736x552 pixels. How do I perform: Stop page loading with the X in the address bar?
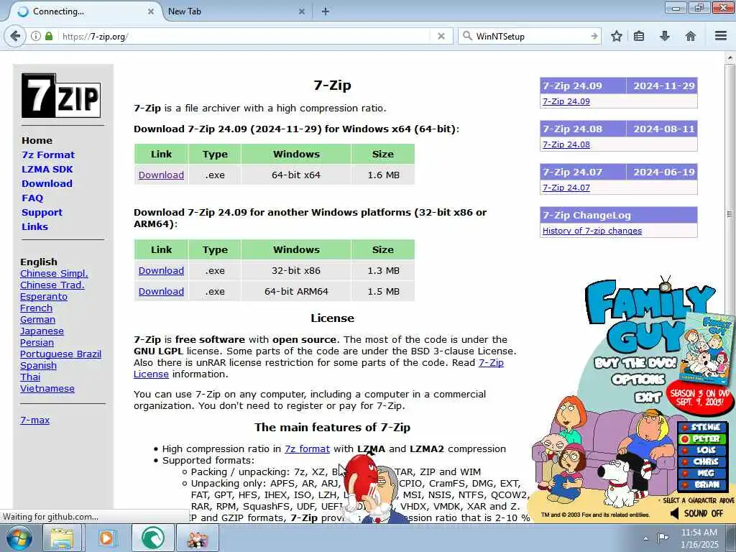[441, 36]
